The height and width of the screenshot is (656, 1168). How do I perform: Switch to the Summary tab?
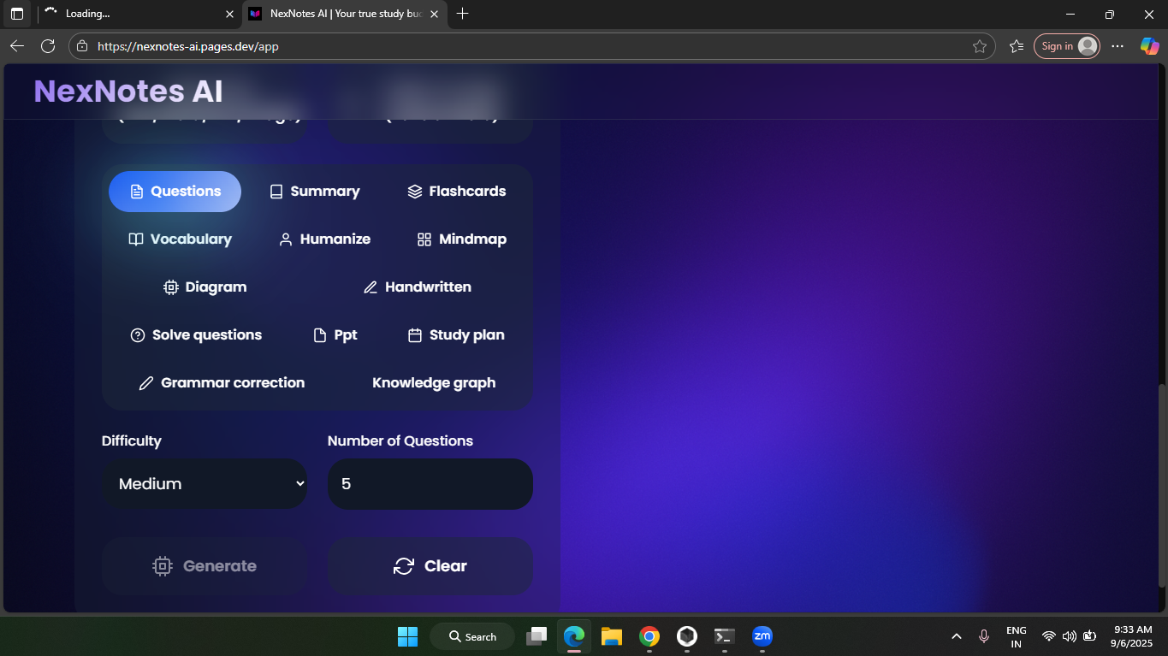click(x=314, y=192)
